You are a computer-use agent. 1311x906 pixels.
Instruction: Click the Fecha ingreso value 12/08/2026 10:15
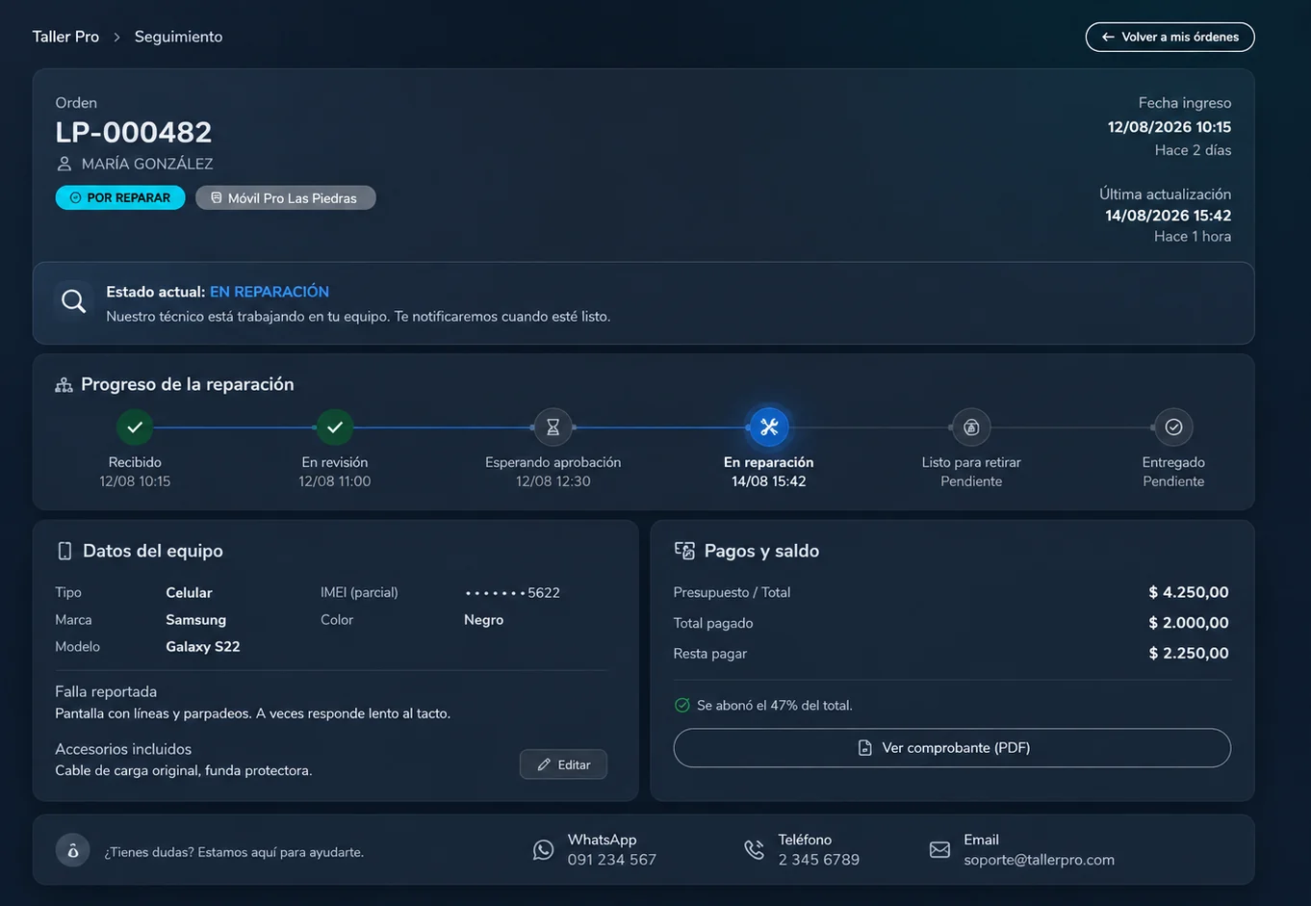(1169, 127)
